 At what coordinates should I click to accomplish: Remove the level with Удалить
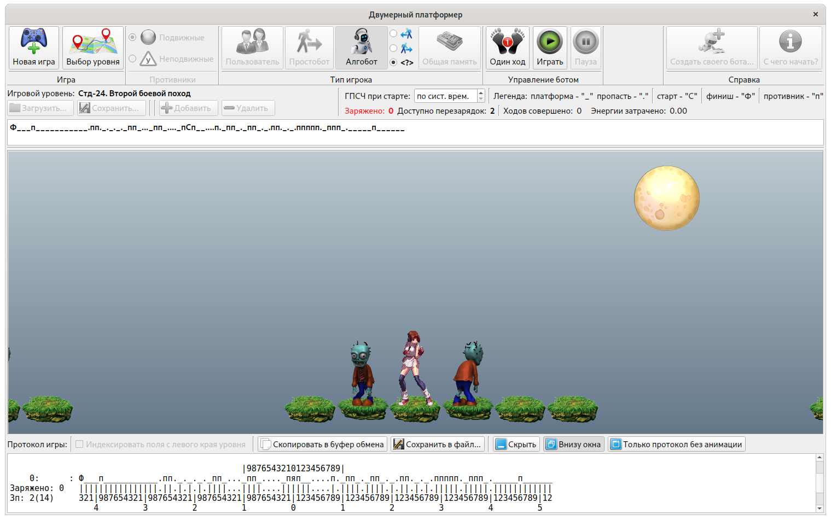point(248,108)
